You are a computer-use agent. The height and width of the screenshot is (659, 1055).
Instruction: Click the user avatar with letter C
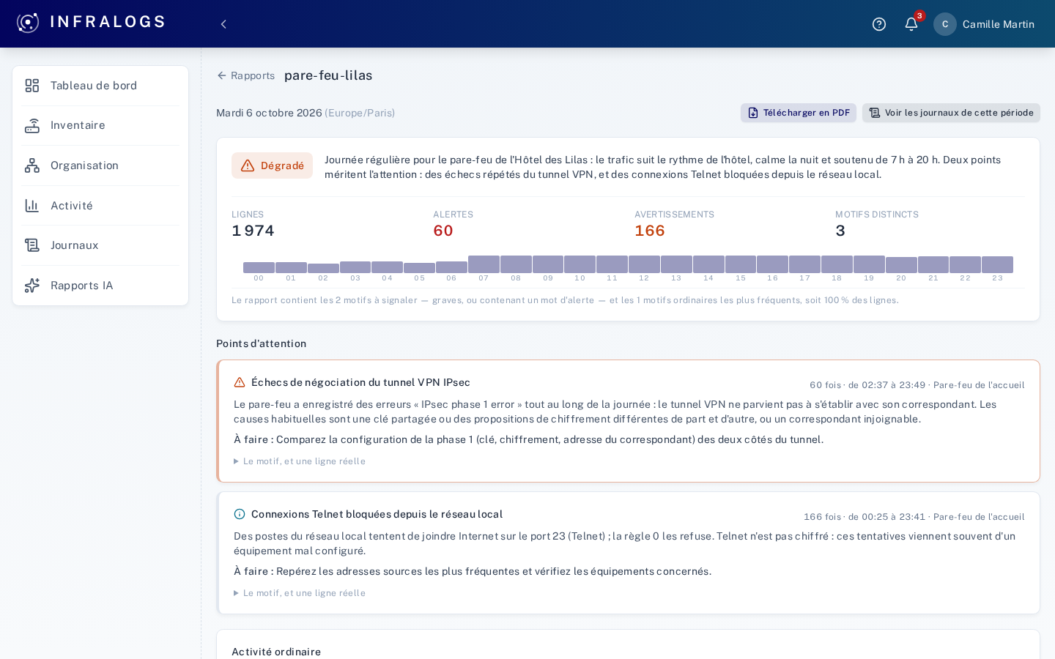pyautogui.click(x=945, y=24)
